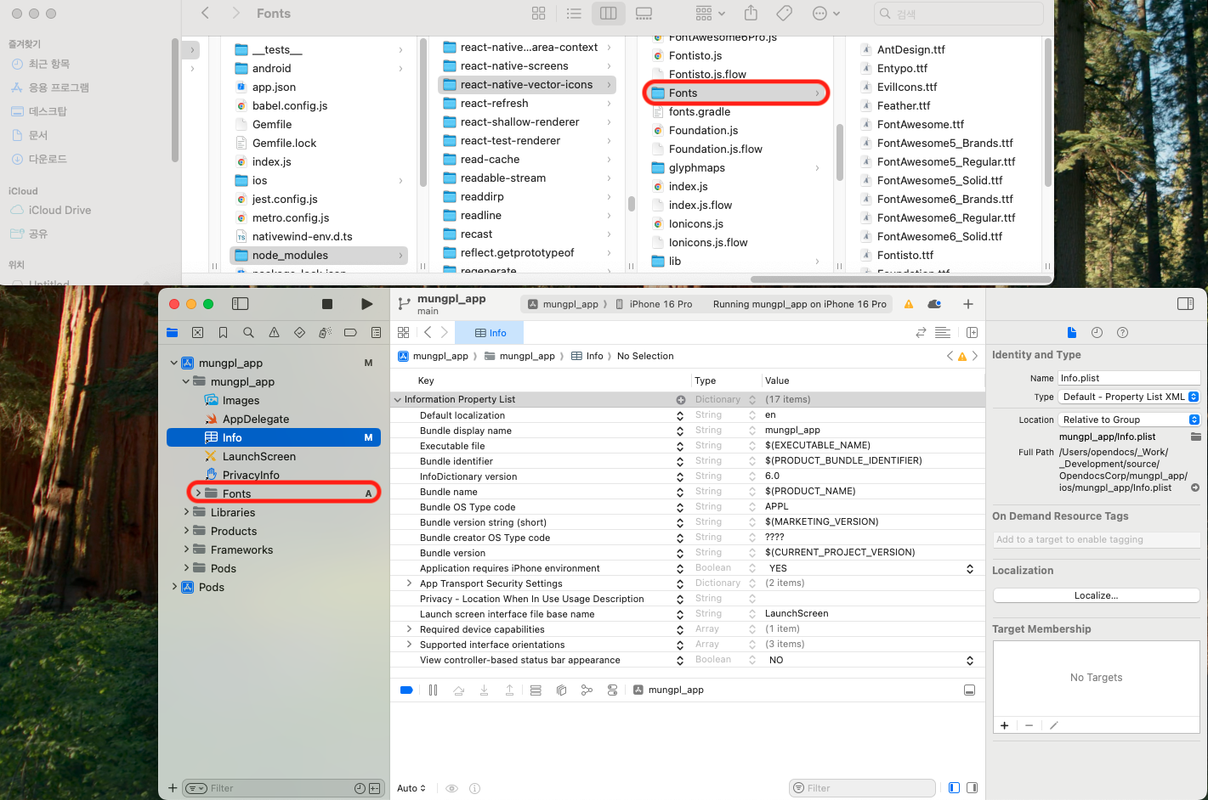Open environment overrides in debug bar
The width and height of the screenshot is (1208, 800).
tap(612, 690)
